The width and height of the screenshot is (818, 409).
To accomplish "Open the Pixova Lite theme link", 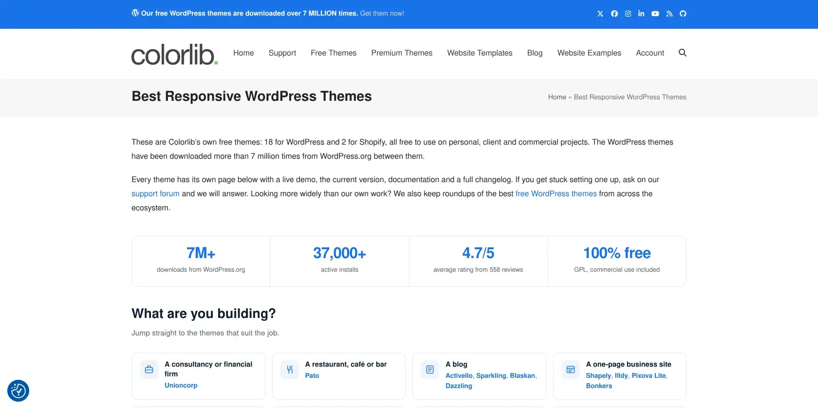I will pos(649,375).
